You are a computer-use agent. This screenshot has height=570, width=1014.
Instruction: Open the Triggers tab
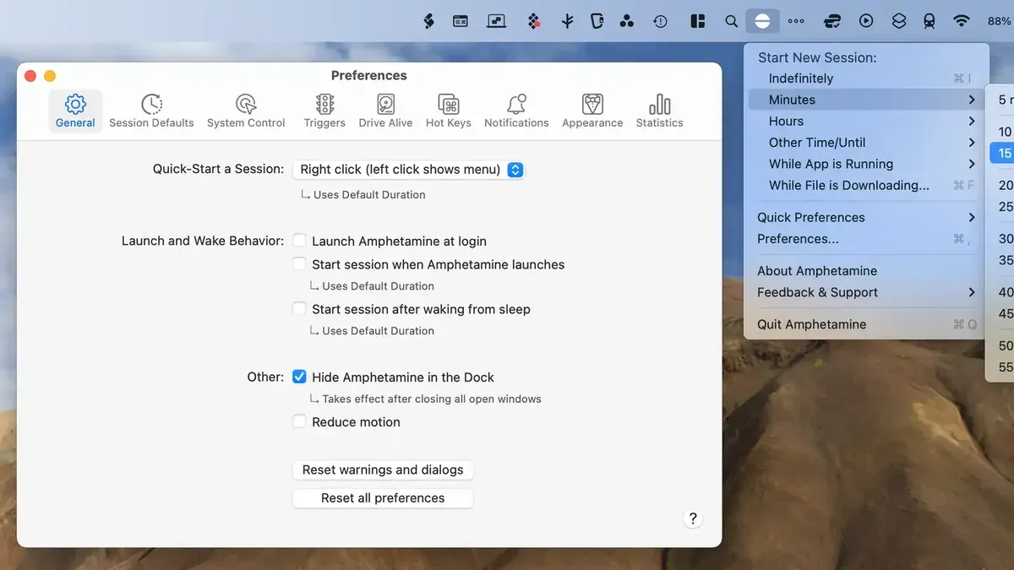click(x=324, y=111)
